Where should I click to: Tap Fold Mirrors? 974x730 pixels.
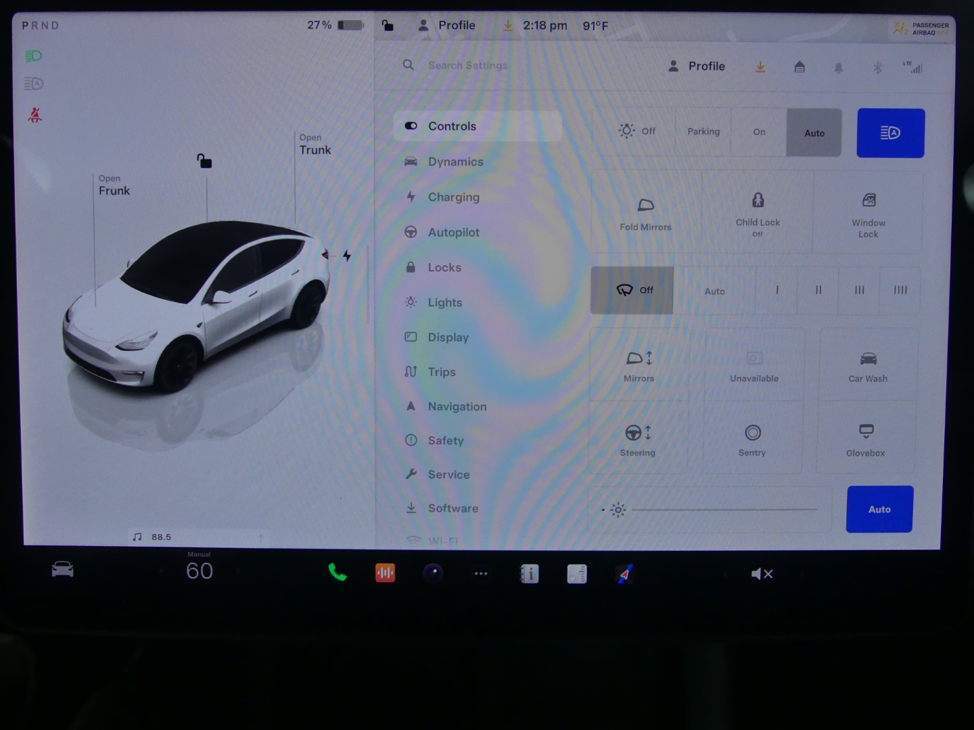click(646, 213)
